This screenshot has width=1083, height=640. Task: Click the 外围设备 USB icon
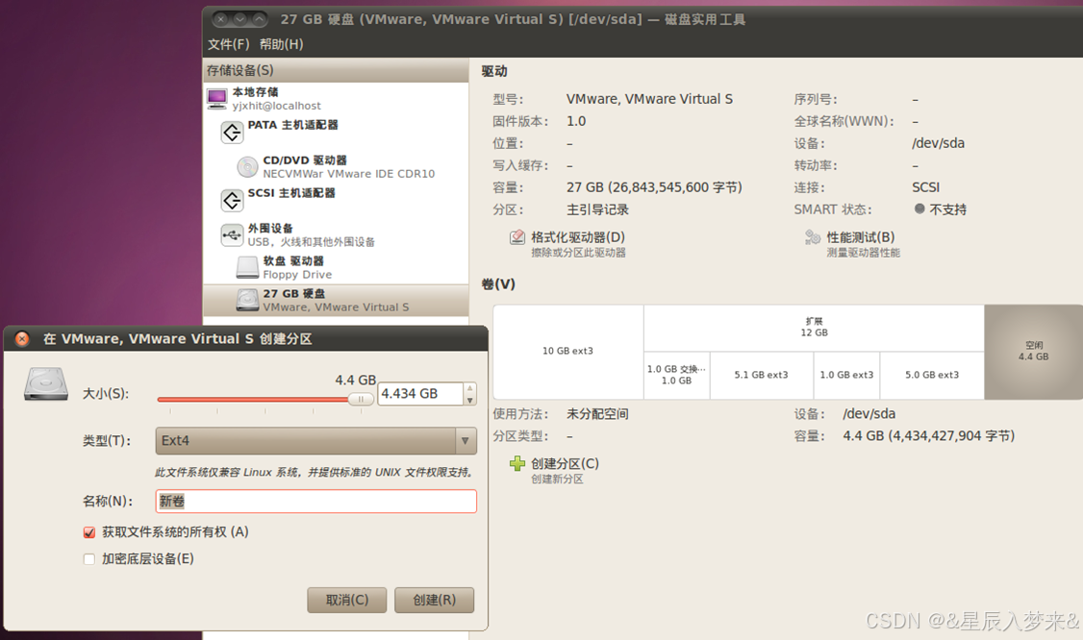click(232, 234)
